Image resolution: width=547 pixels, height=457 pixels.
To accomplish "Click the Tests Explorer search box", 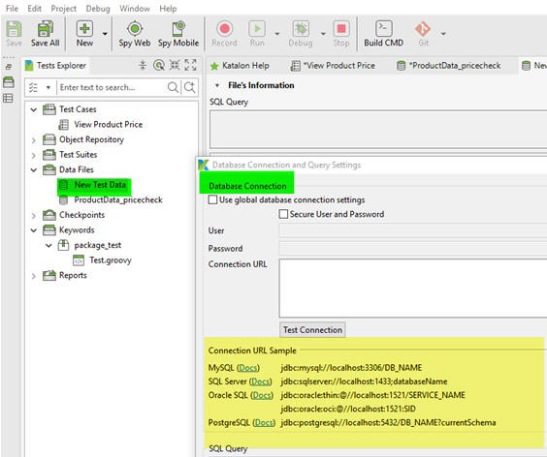I will pyautogui.click(x=112, y=87).
